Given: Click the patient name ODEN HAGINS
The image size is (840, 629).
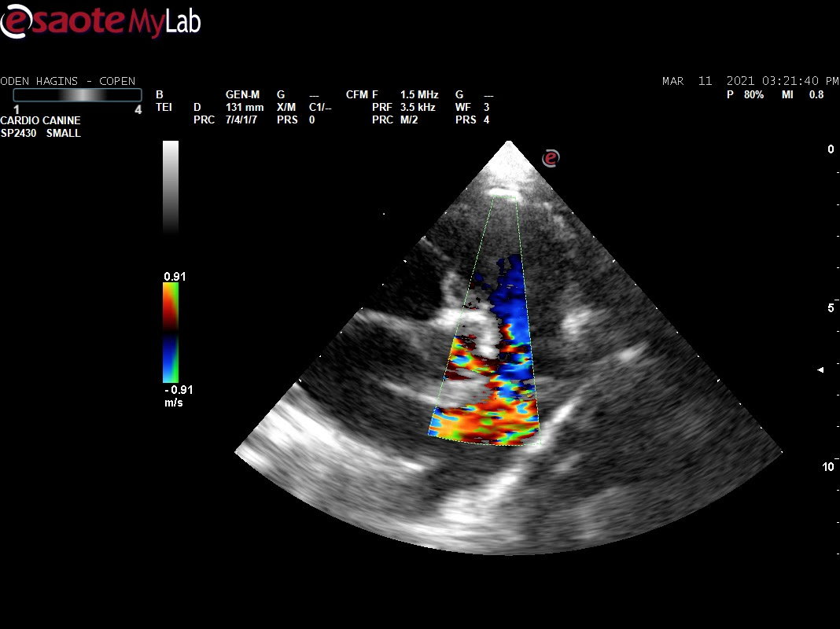Looking at the screenshot, I should point(41,81).
